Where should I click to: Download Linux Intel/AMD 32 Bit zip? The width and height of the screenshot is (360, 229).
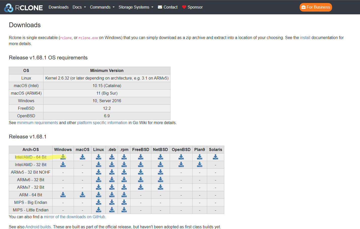[99, 165]
